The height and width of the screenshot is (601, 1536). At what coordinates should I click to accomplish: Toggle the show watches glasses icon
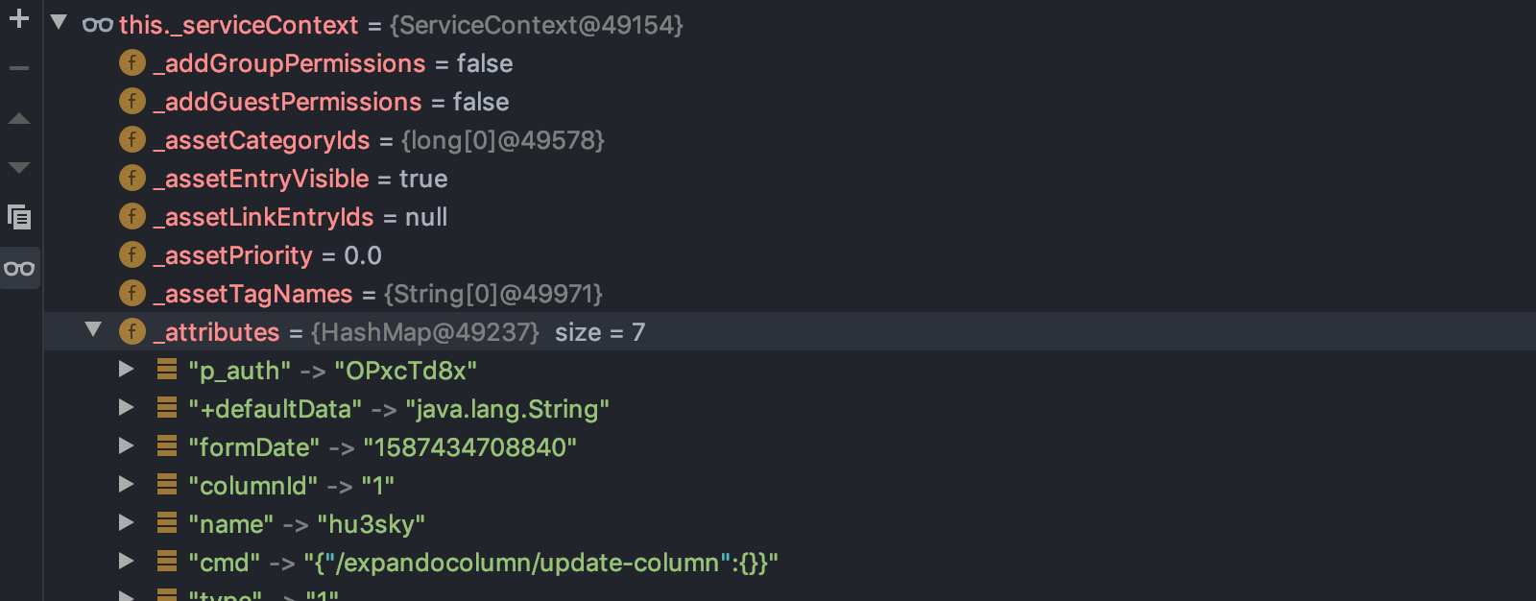pos(19,268)
